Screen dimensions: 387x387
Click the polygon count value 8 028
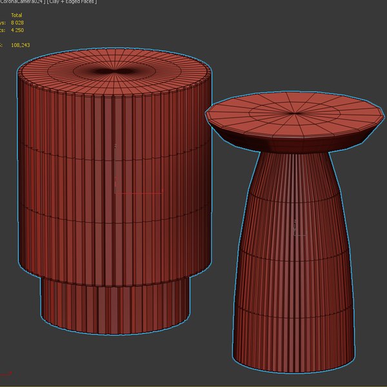[17, 23]
